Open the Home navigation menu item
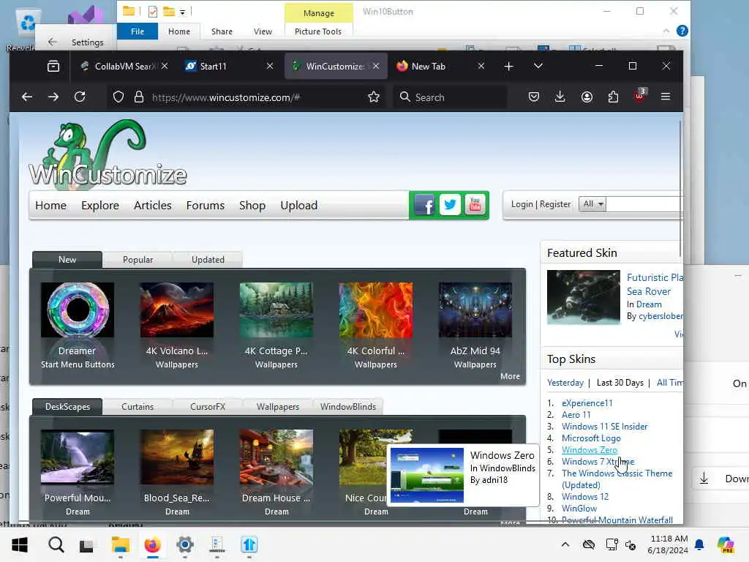This screenshot has width=749, height=562. 50,205
